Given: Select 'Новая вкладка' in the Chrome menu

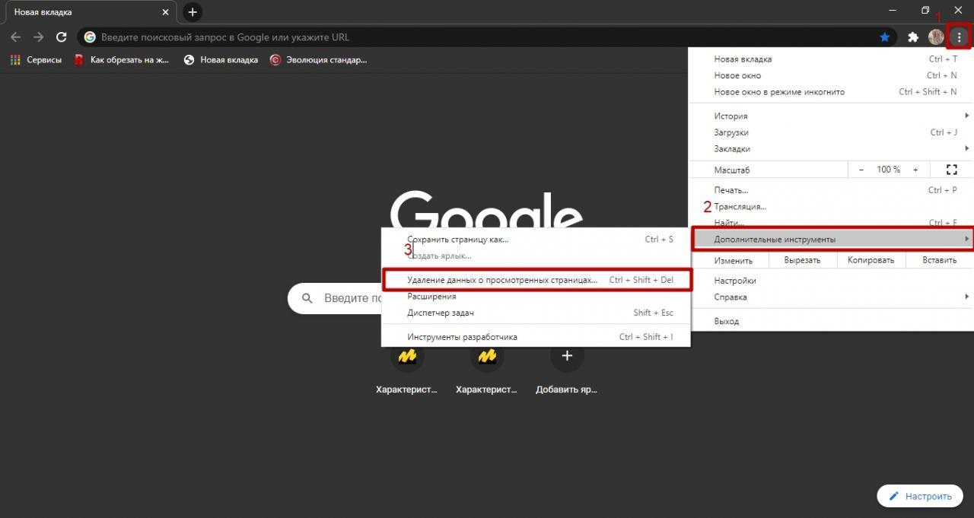Looking at the screenshot, I should [831, 59].
